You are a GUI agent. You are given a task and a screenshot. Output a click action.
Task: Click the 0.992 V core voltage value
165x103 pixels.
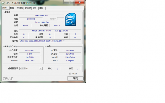point(57,25)
